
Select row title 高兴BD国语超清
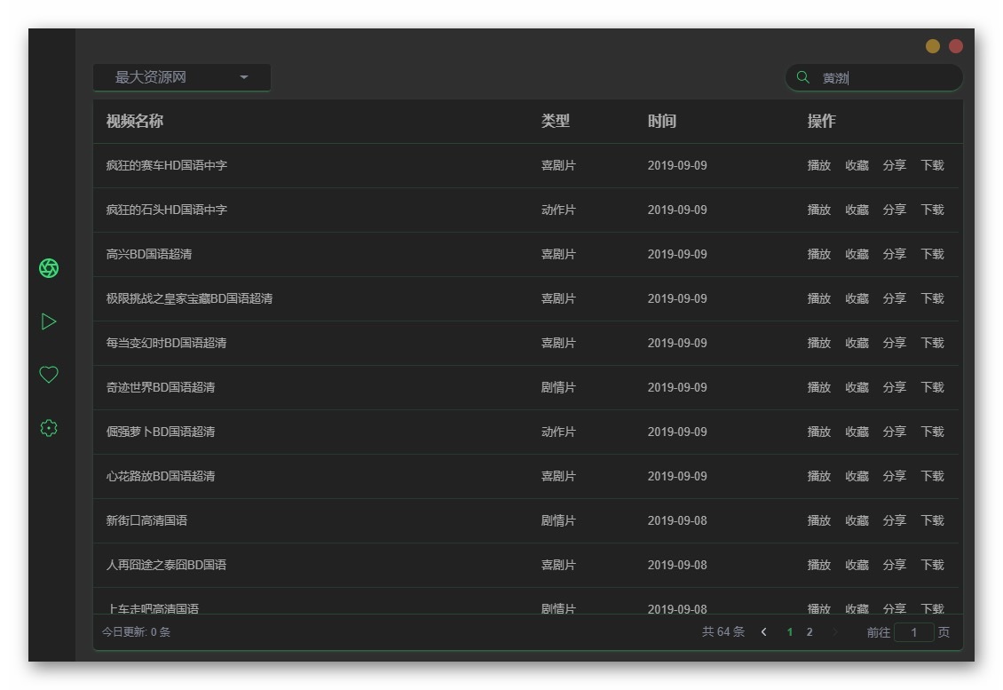coord(148,254)
